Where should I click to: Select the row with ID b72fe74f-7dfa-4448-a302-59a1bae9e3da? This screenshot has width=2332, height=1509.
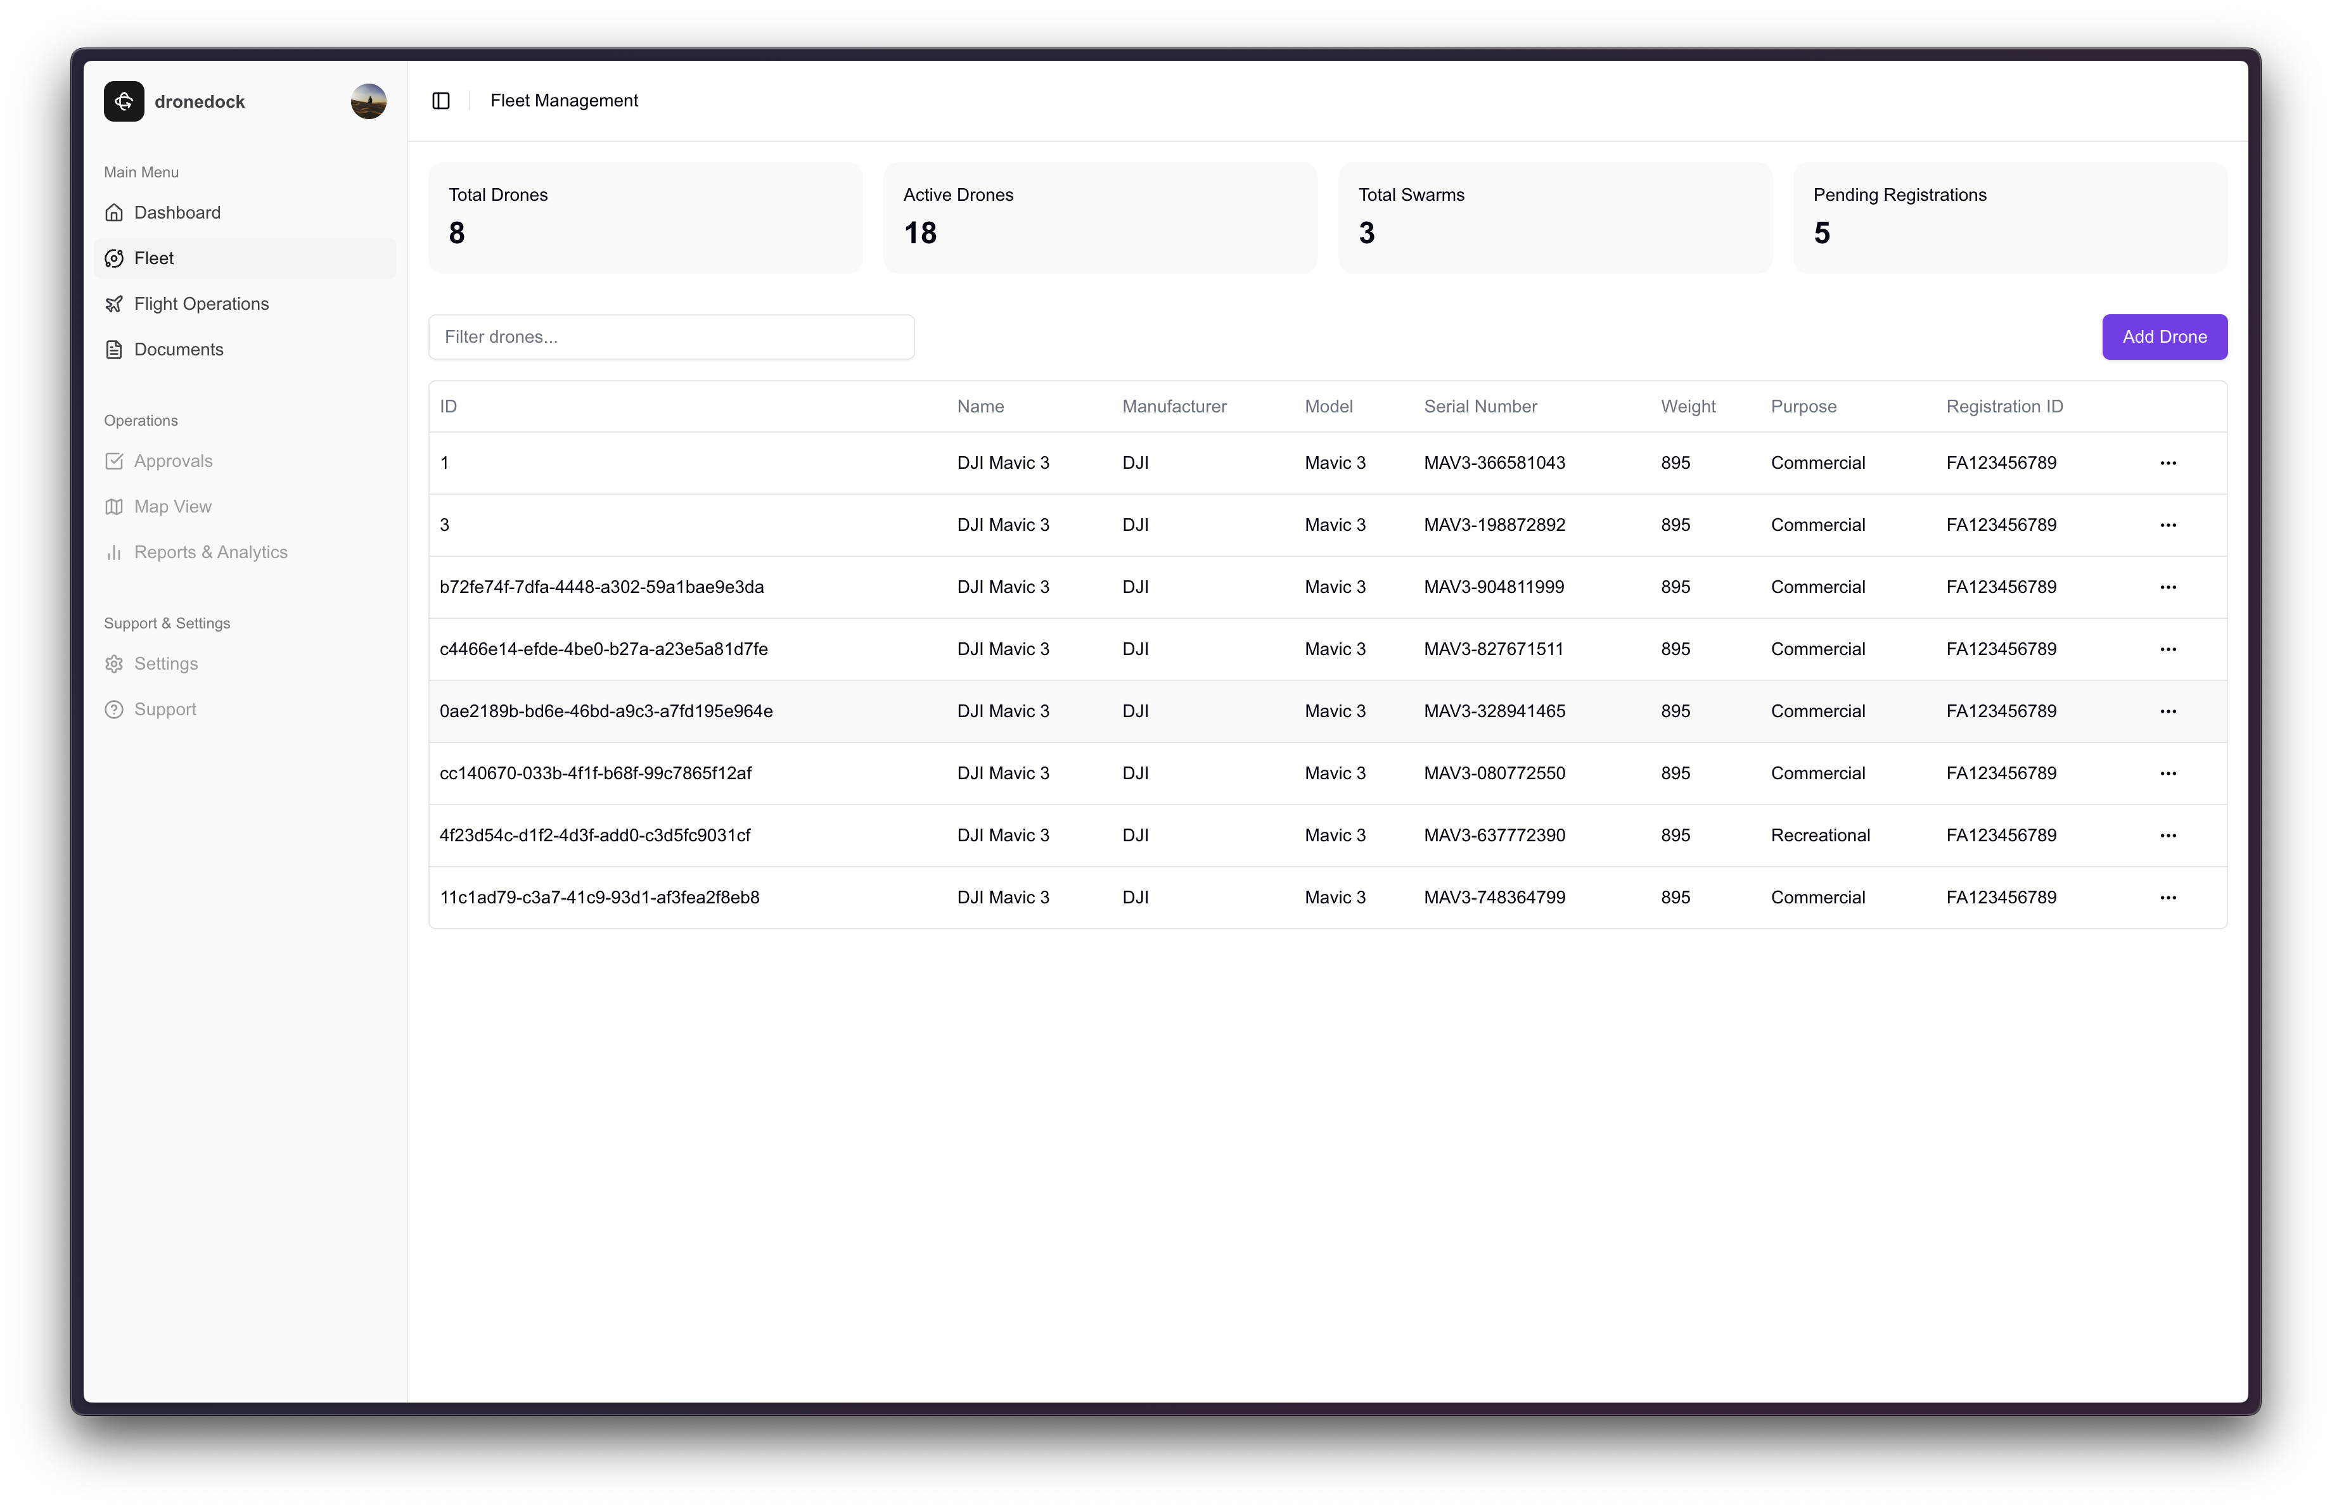pyautogui.click(x=601, y=587)
